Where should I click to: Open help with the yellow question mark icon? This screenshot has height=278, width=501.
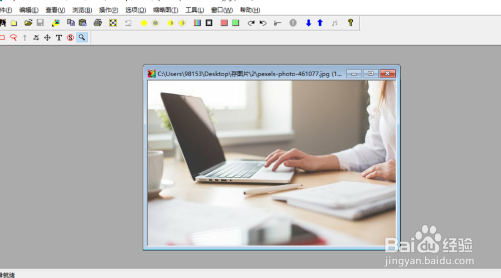[351, 23]
